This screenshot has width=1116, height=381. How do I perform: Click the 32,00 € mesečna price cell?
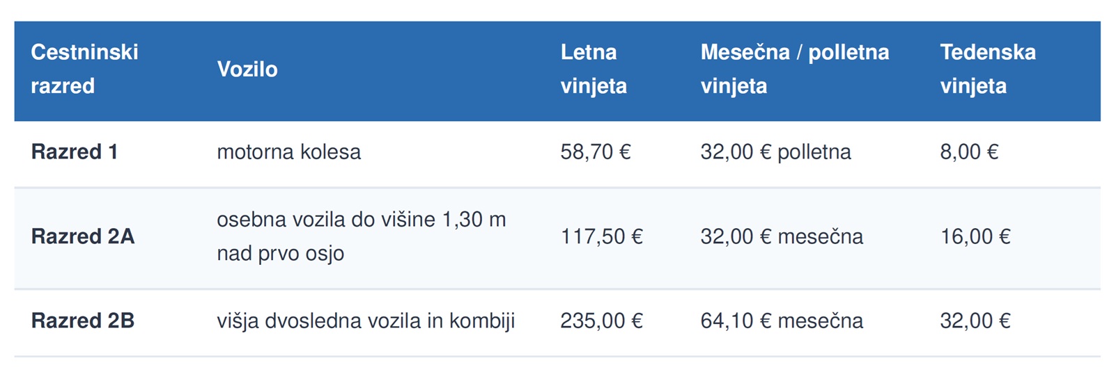pyautogui.click(x=782, y=236)
